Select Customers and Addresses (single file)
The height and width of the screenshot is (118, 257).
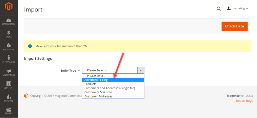coord(110,88)
